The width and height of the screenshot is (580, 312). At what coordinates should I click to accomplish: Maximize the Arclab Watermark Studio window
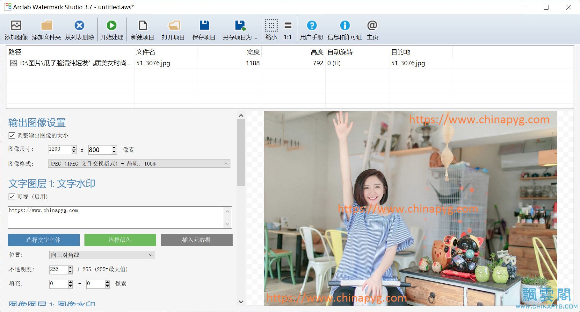[546, 7]
